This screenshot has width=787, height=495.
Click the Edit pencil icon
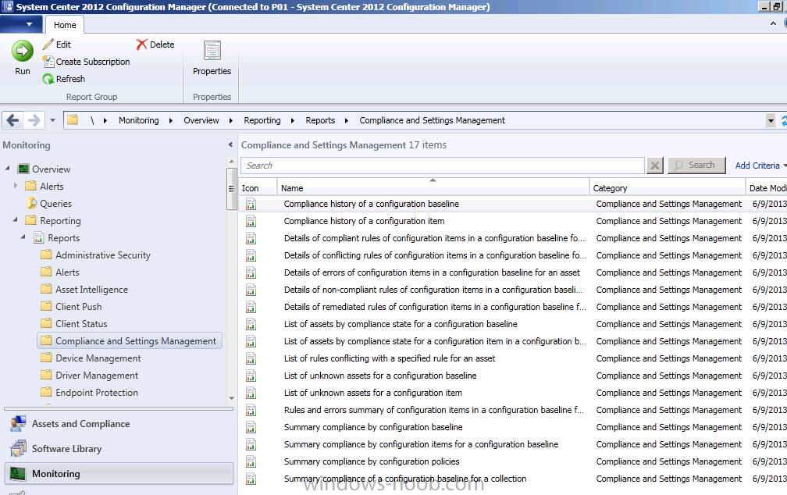click(x=48, y=45)
